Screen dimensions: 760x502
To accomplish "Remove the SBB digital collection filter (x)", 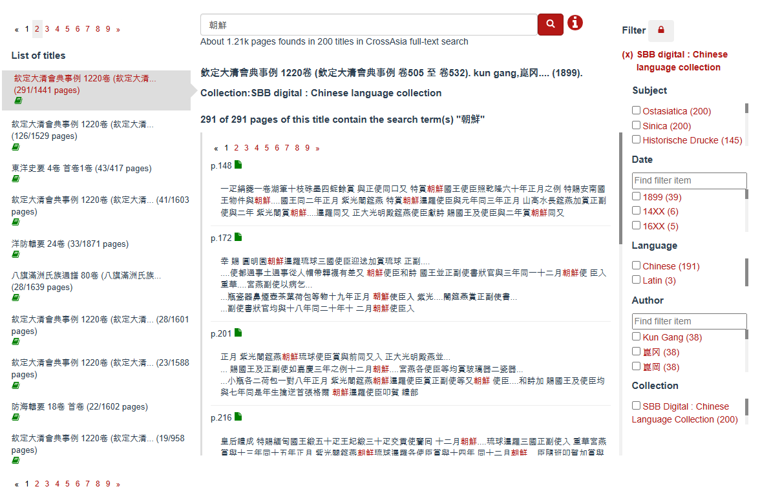I will pyautogui.click(x=627, y=55).
